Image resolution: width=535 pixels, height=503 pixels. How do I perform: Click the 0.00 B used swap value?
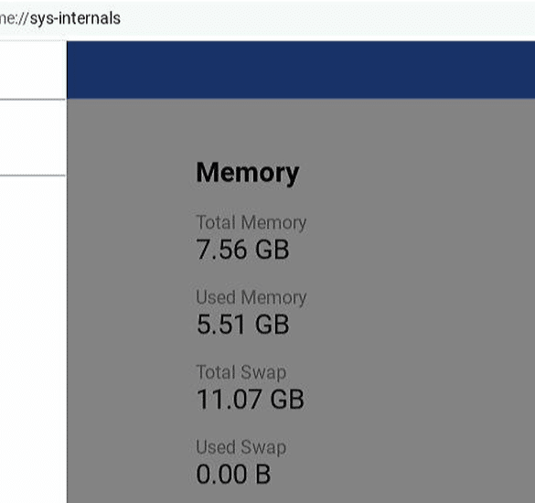click(x=233, y=475)
